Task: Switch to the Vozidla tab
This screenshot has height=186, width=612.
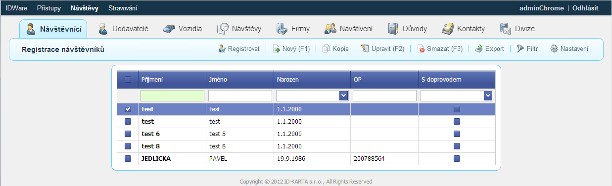Action: 183,29
